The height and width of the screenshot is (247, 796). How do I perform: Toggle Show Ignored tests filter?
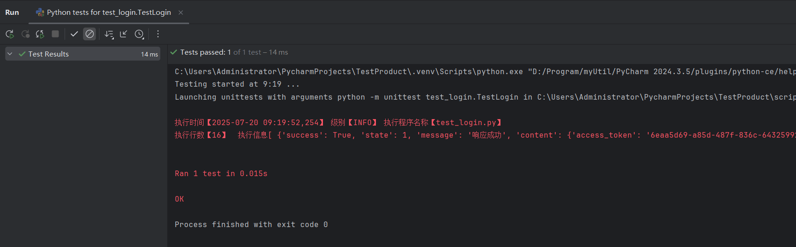(90, 34)
